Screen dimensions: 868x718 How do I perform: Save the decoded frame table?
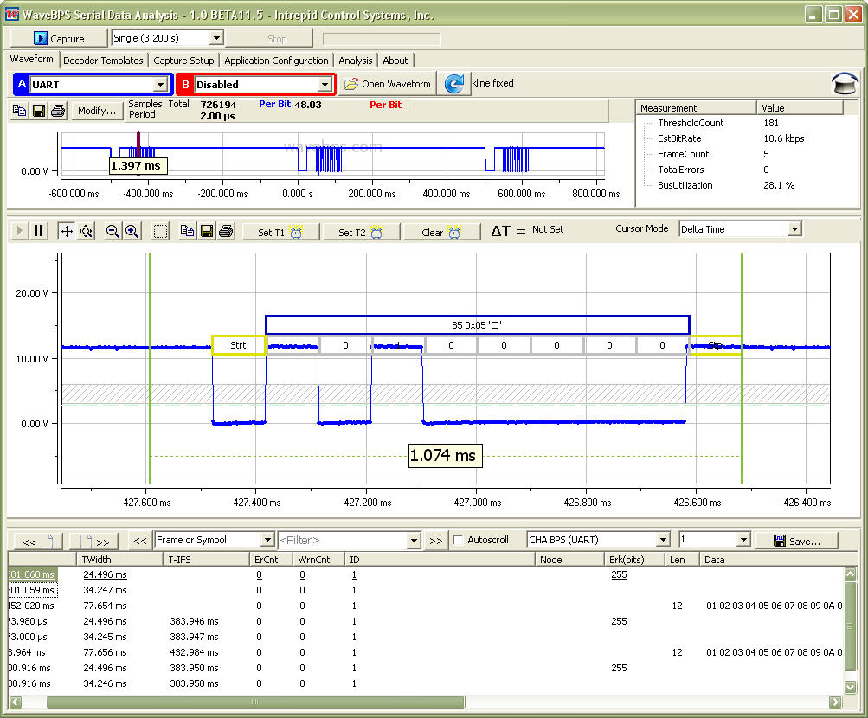click(797, 541)
